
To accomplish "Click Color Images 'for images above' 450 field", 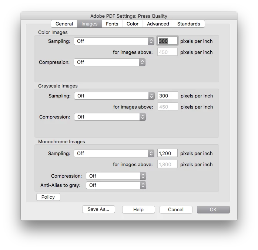I will click(x=167, y=52).
